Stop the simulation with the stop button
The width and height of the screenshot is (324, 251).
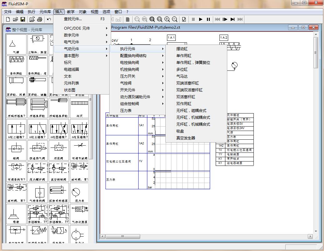[x=194, y=19]
